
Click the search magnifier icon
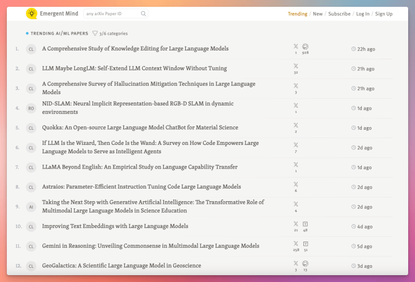(x=144, y=14)
